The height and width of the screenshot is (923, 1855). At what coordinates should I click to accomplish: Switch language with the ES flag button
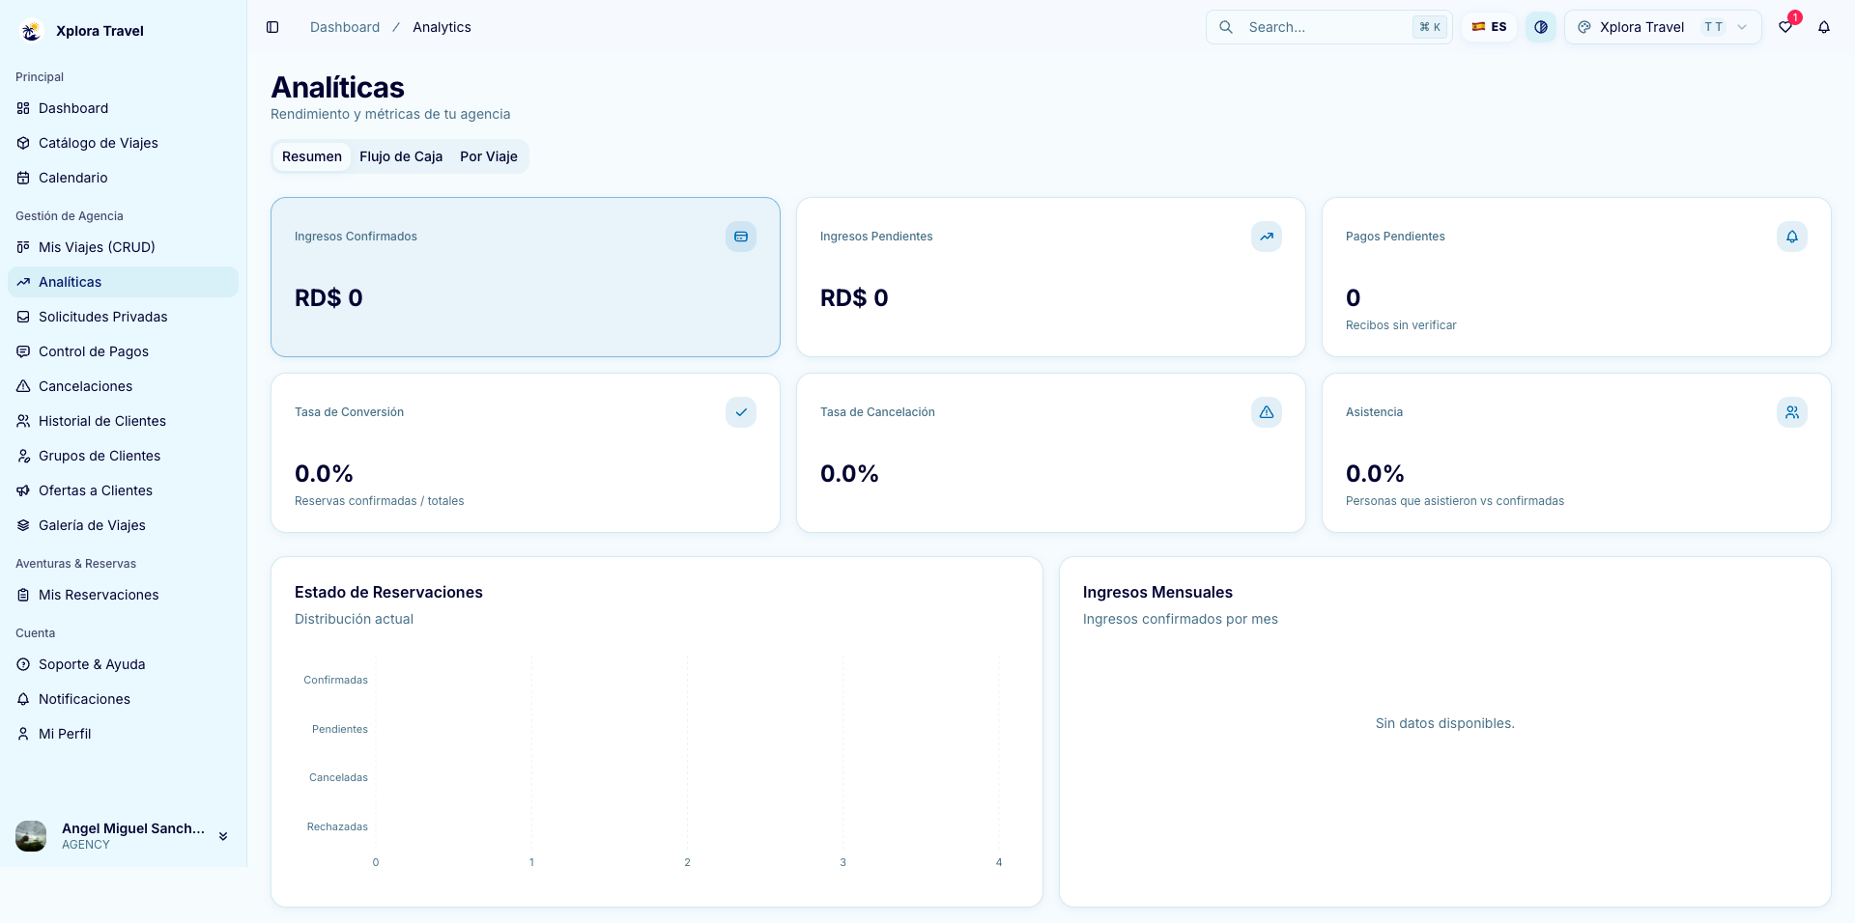click(1489, 27)
